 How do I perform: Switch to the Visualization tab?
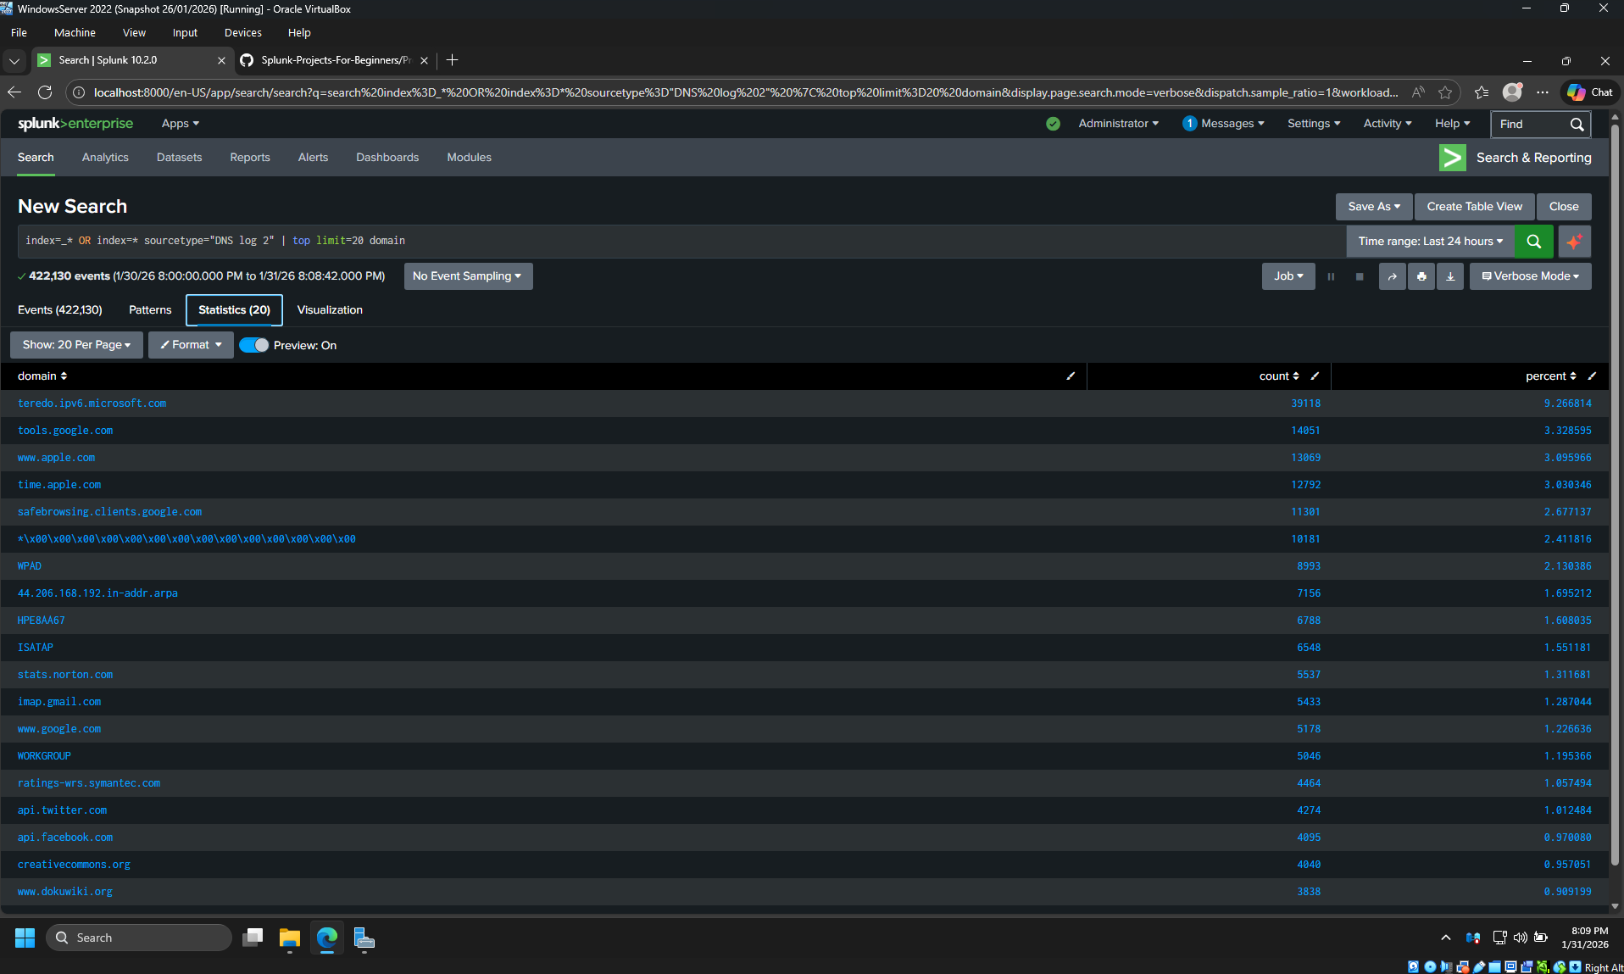(x=330, y=310)
